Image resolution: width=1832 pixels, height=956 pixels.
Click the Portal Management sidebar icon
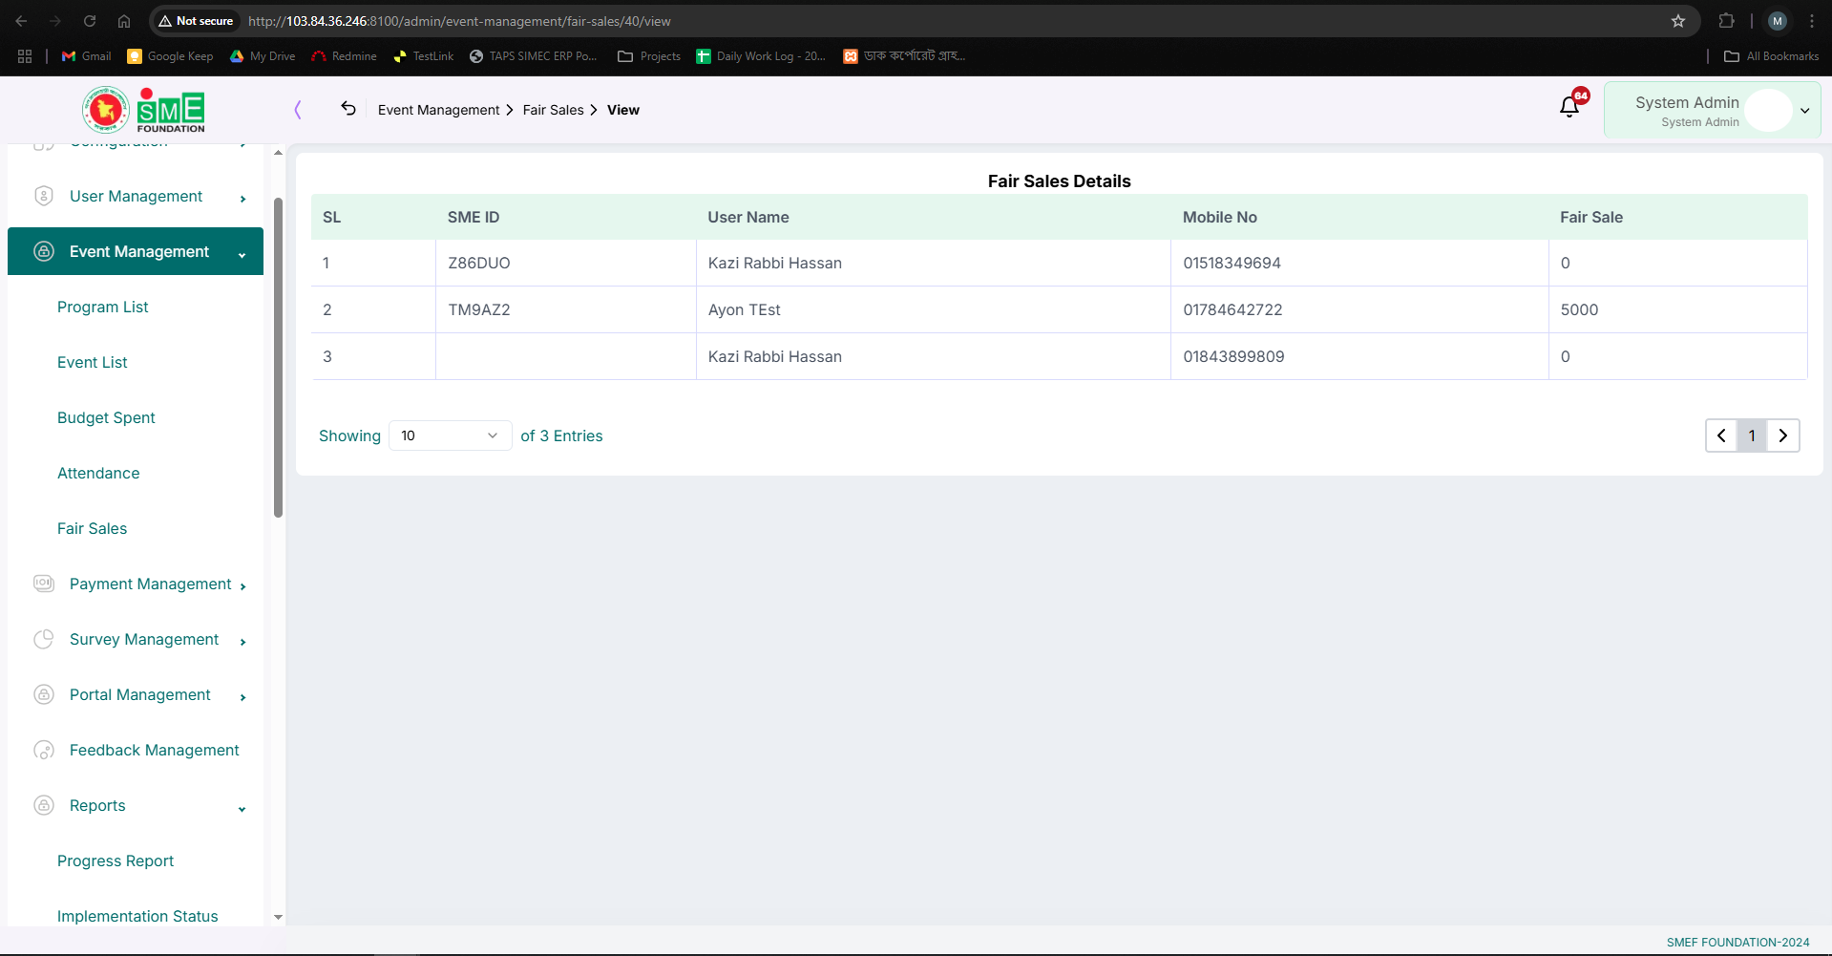click(x=44, y=694)
